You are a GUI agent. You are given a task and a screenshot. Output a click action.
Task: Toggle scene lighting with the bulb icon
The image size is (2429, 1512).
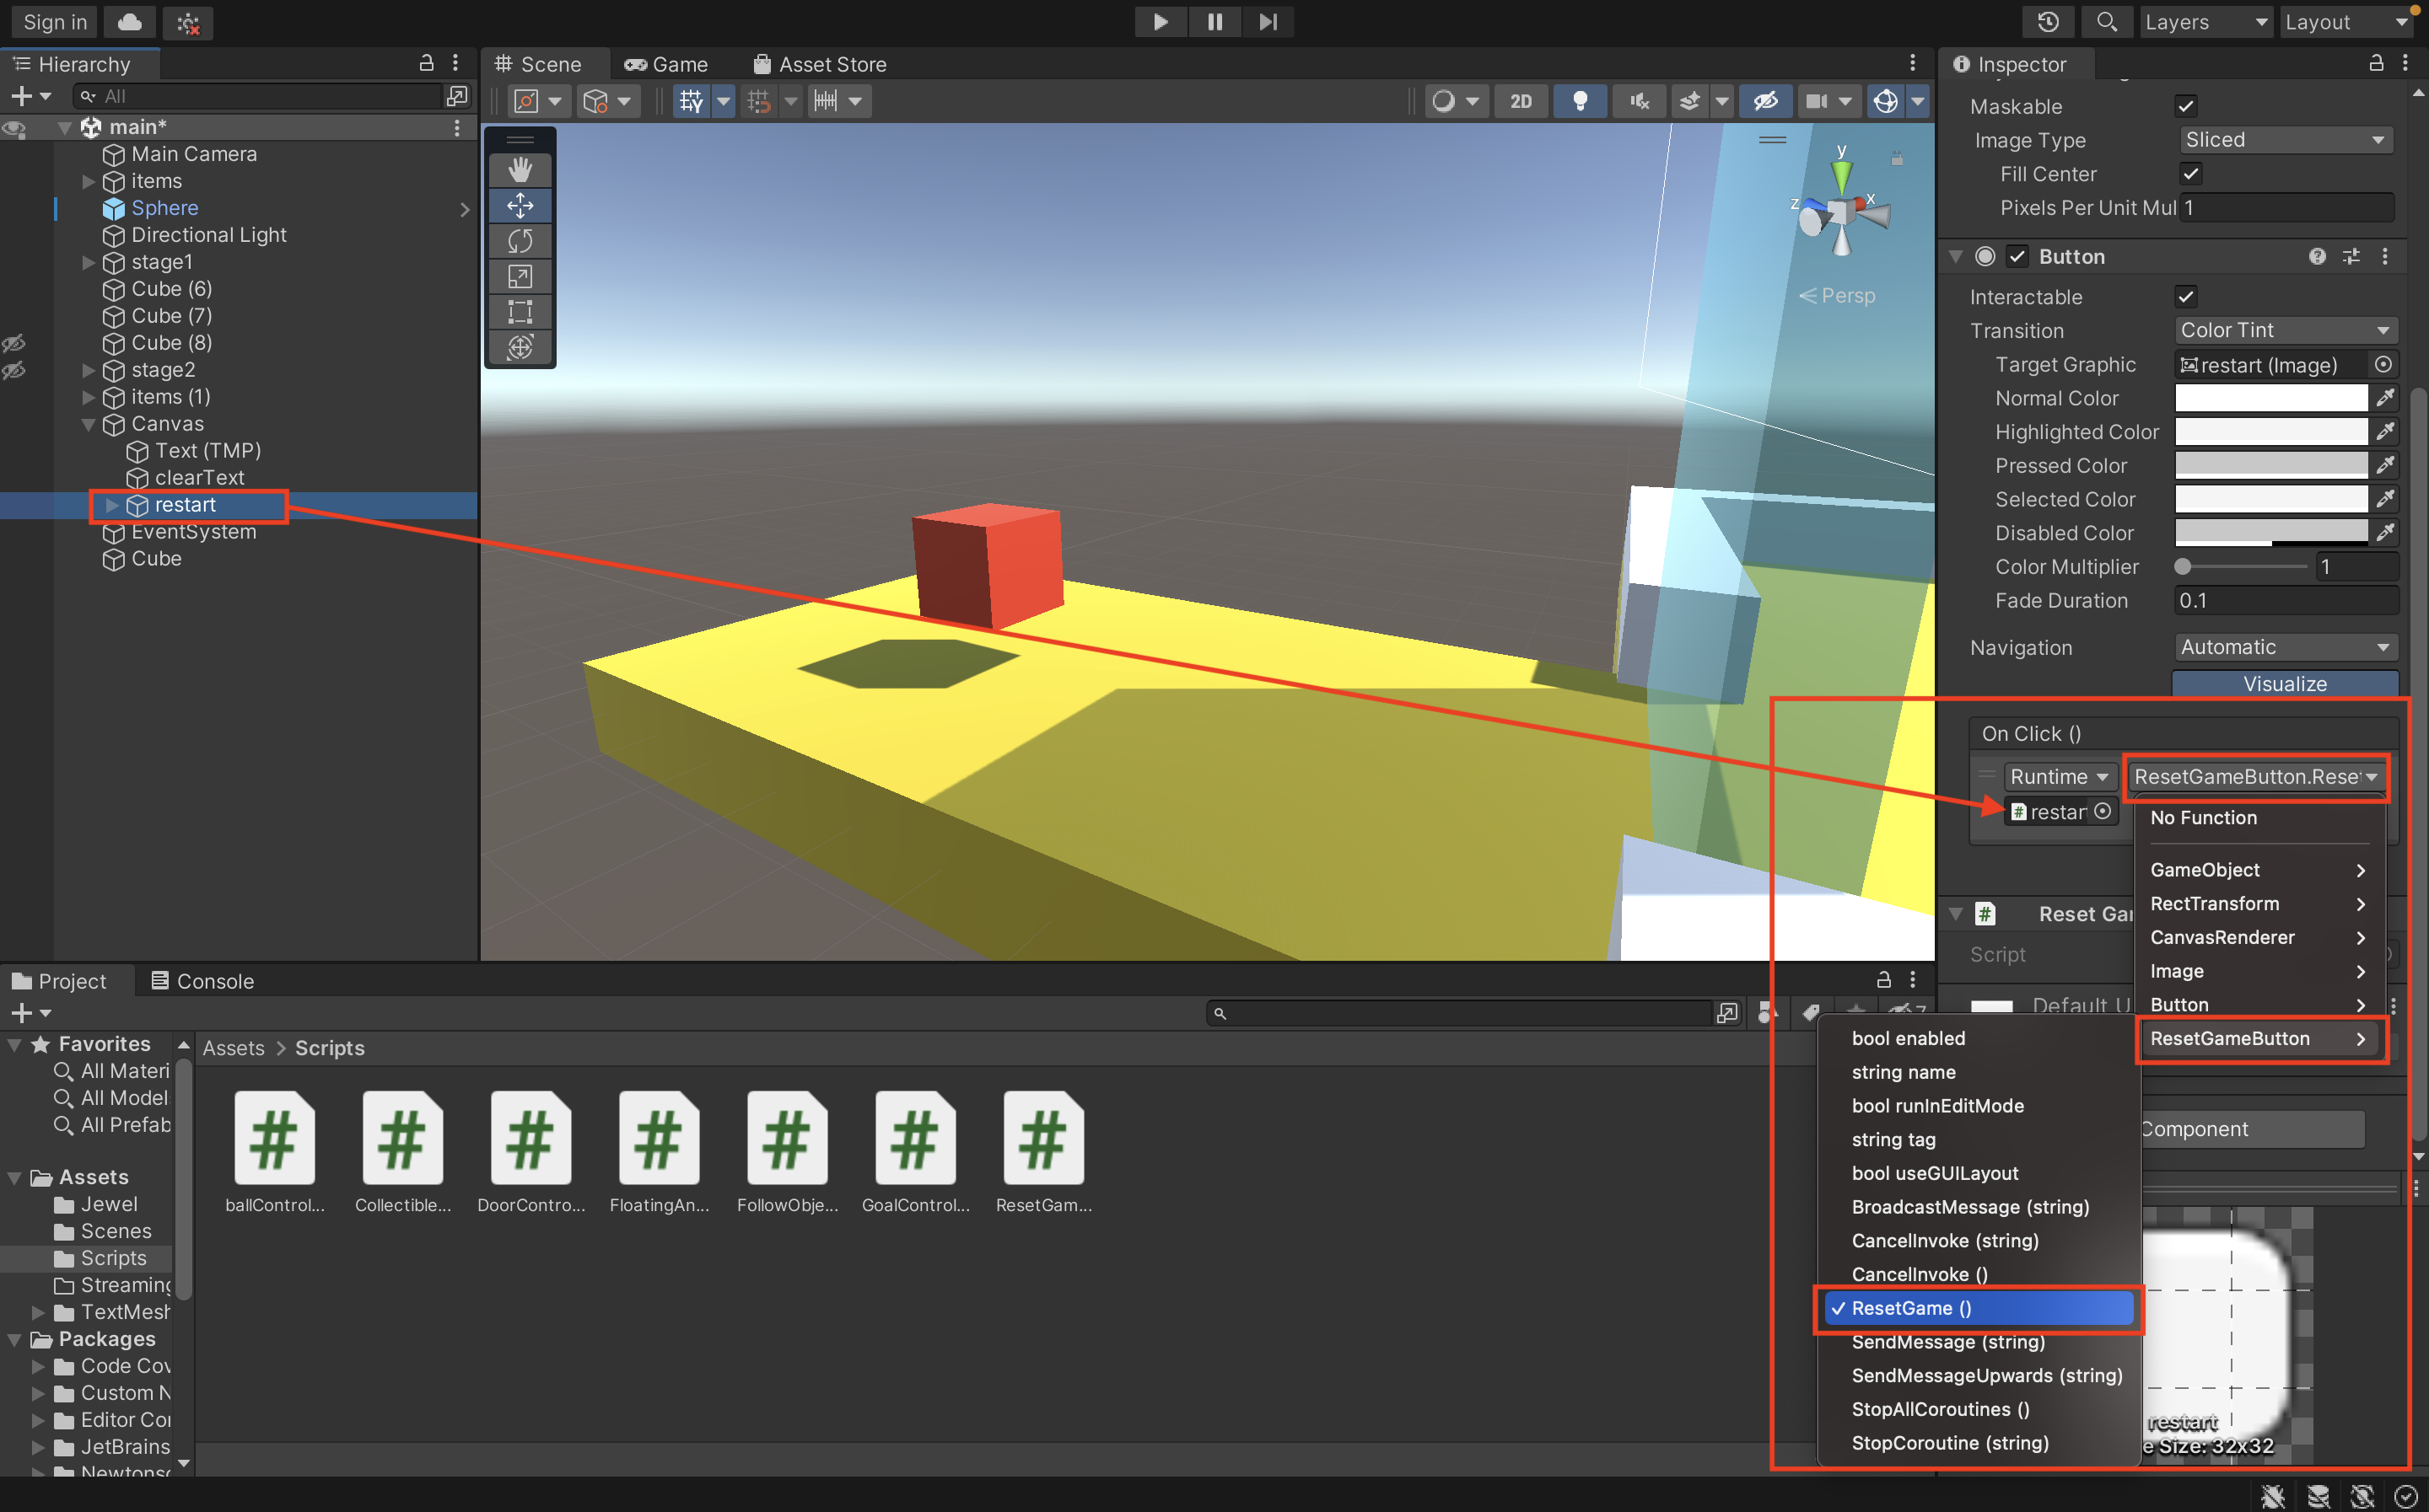pos(1580,100)
